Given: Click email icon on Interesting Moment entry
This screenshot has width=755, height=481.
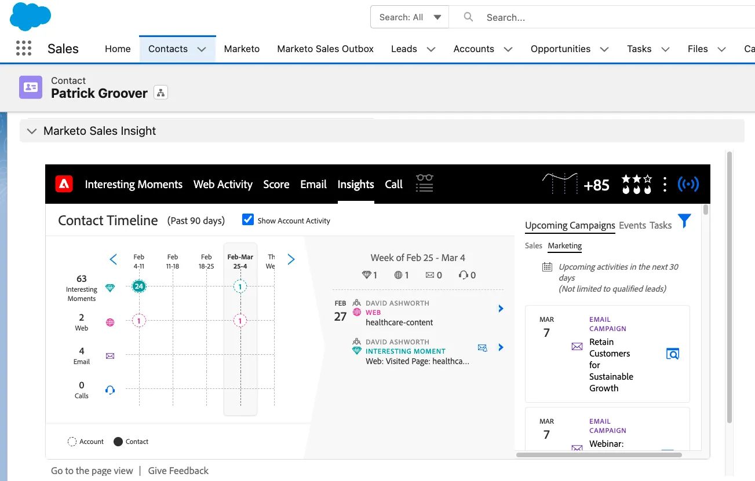Looking at the screenshot, I should point(482,347).
